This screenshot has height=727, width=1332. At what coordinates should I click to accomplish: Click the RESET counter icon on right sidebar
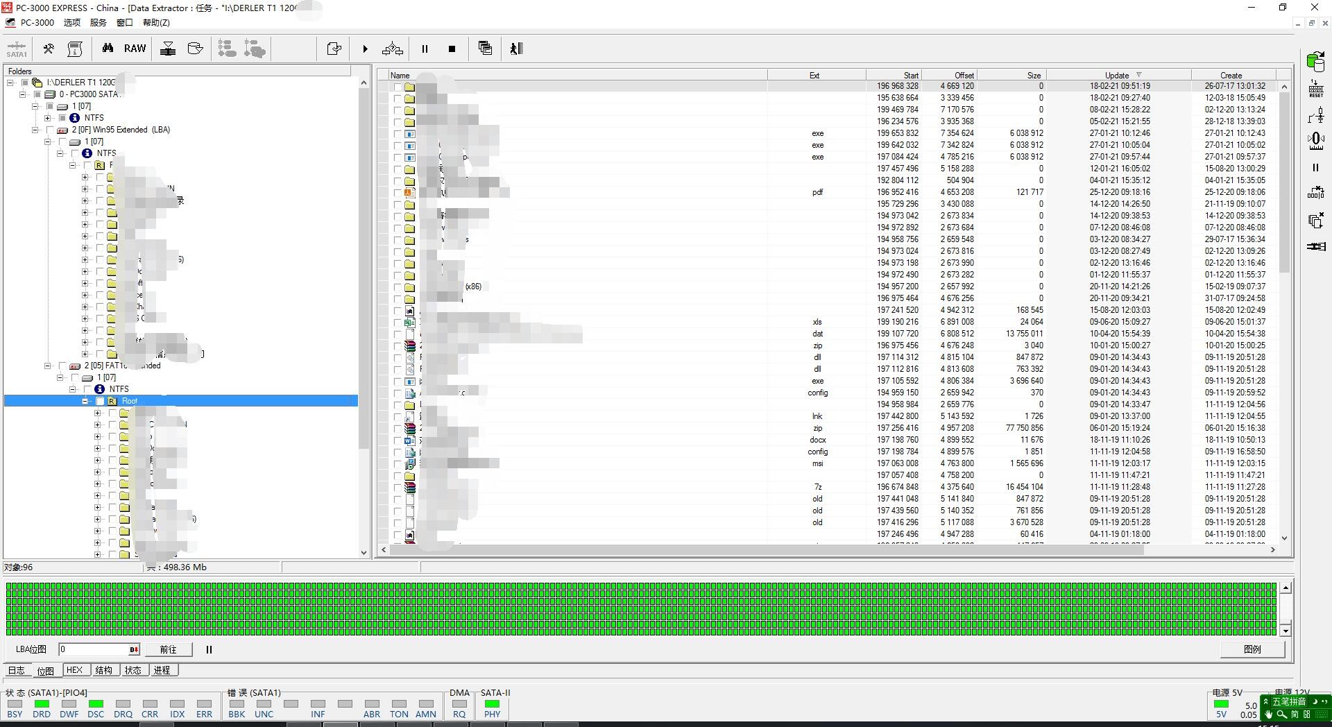1316,89
